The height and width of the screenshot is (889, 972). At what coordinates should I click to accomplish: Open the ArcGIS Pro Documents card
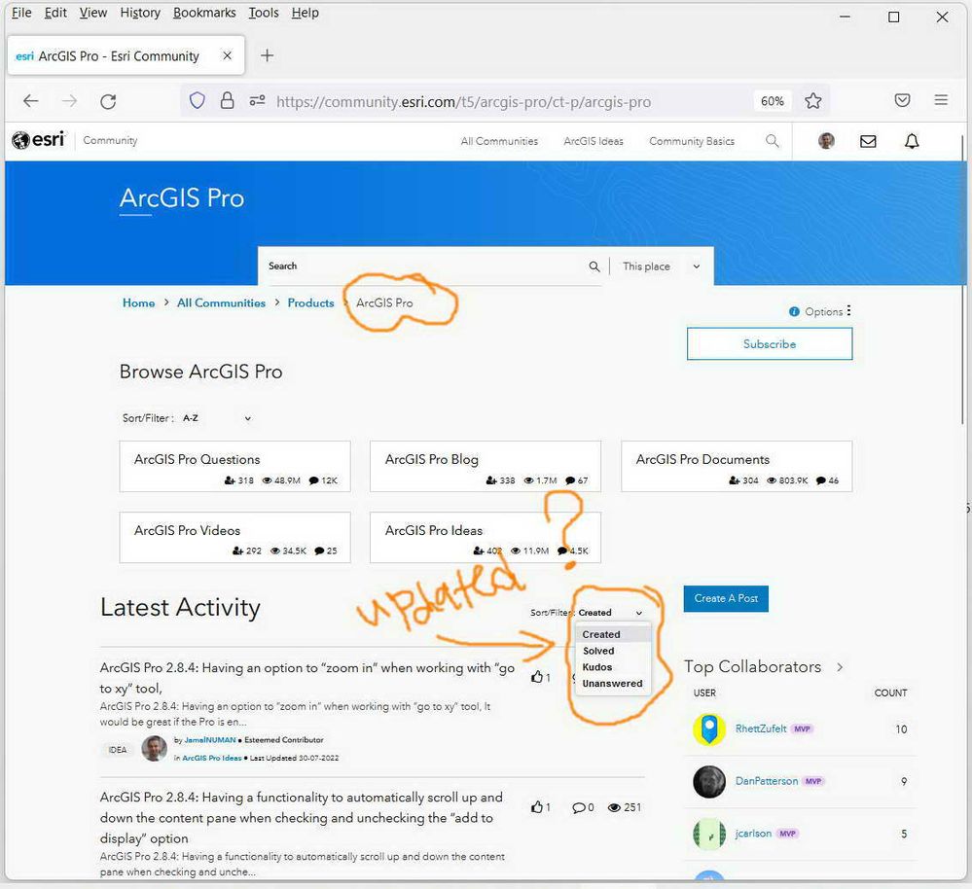(x=737, y=467)
